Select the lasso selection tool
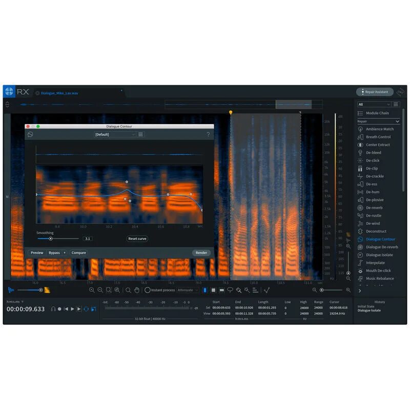This screenshot has width=410, height=410. click(x=230, y=290)
